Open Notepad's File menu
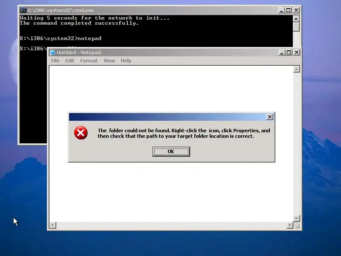The height and width of the screenshot is (256, 341). (55, 61)
